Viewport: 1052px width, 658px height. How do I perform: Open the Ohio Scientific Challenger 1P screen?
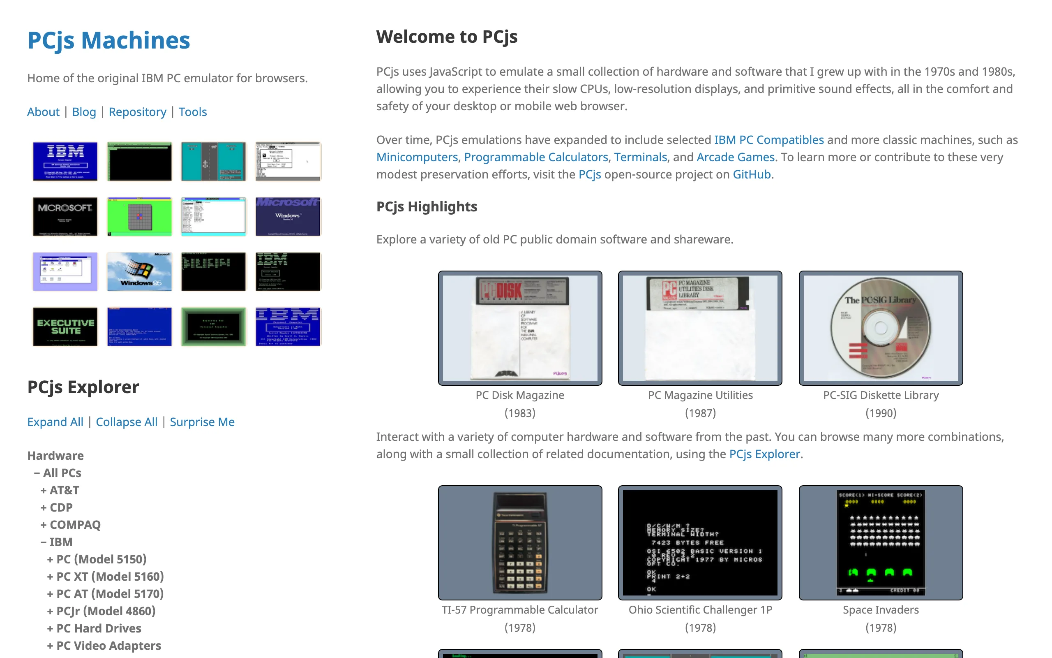[x=700, y=543]
